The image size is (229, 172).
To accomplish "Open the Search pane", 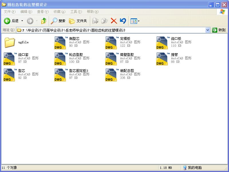I will tap(58, 21).
